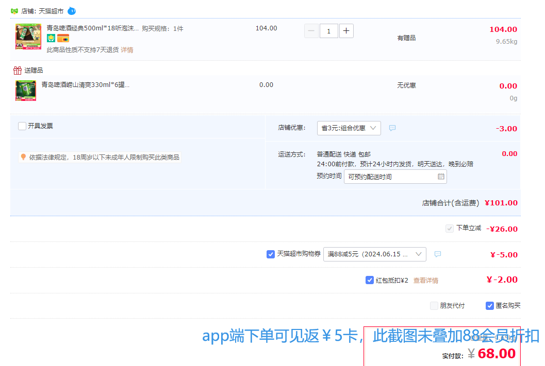The width and height of the screenshot is (545, 366).
Task: Click the orange card icon under the beer title
Action: click(x=63, y=38)
